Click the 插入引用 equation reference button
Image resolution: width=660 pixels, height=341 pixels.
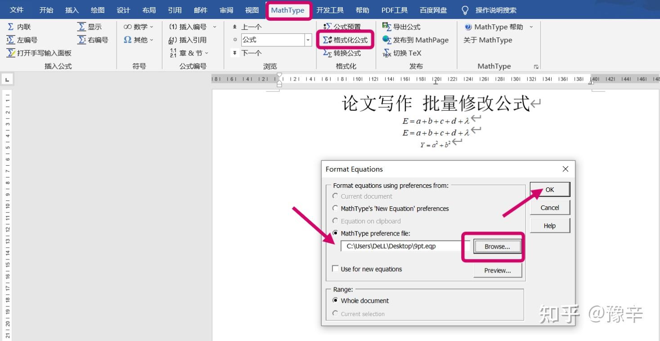pyautogui.click(x=188, y=40)
